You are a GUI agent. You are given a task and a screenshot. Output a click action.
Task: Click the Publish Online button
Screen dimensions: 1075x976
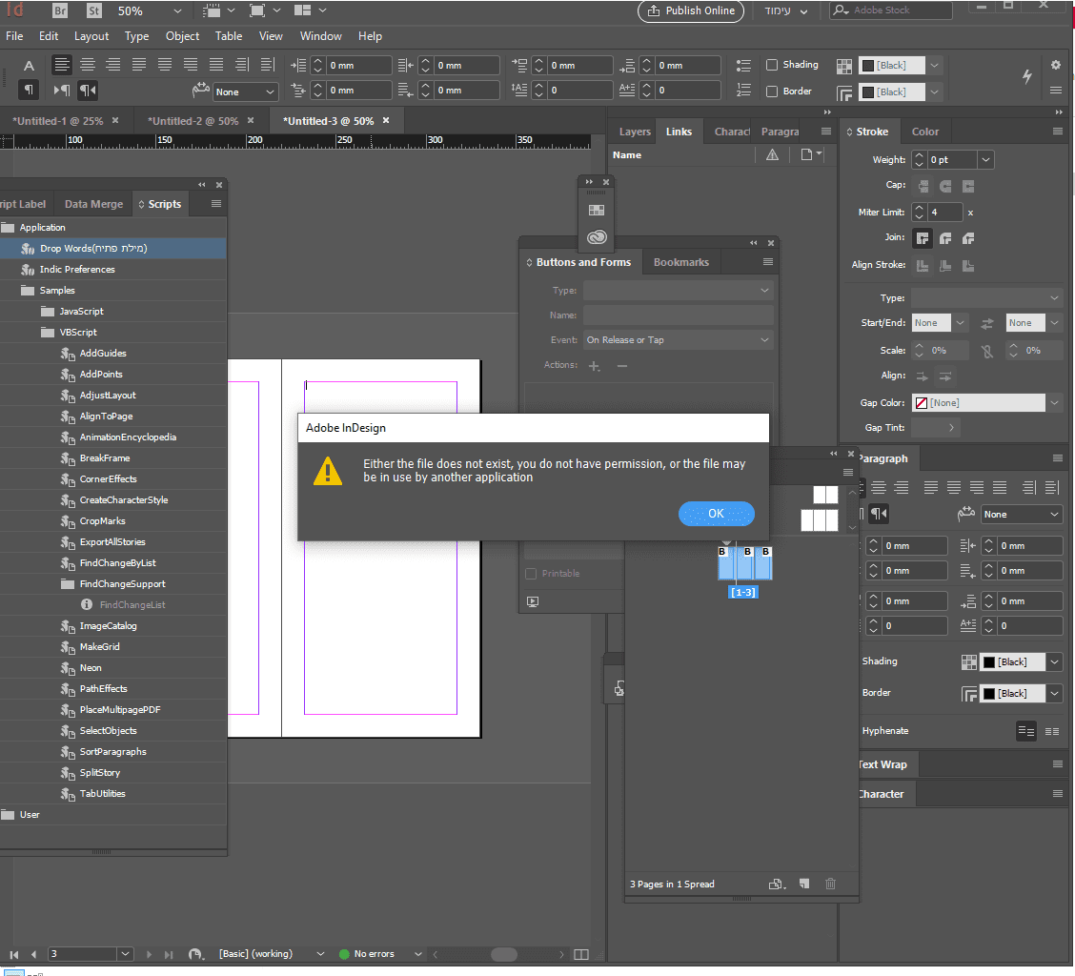[691, 11]
